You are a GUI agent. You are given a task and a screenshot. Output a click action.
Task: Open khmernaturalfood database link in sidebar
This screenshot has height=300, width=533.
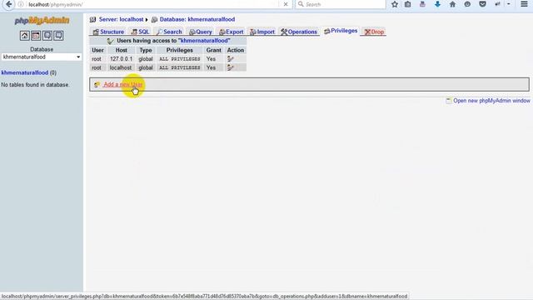(25, 72)
